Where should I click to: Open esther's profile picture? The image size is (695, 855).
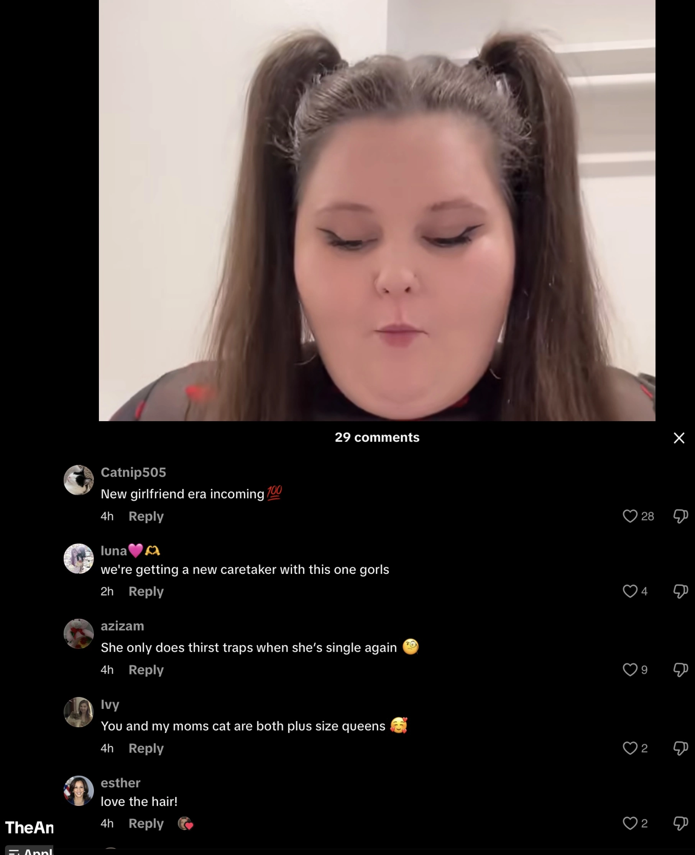(x=79, y=791)
